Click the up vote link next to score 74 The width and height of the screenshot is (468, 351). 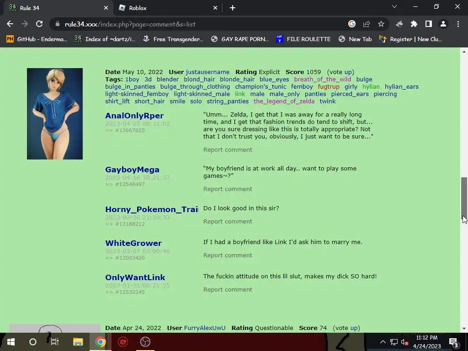coord(354,328)
